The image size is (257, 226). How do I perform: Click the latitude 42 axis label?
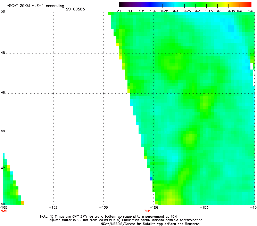tap(3, 168)
